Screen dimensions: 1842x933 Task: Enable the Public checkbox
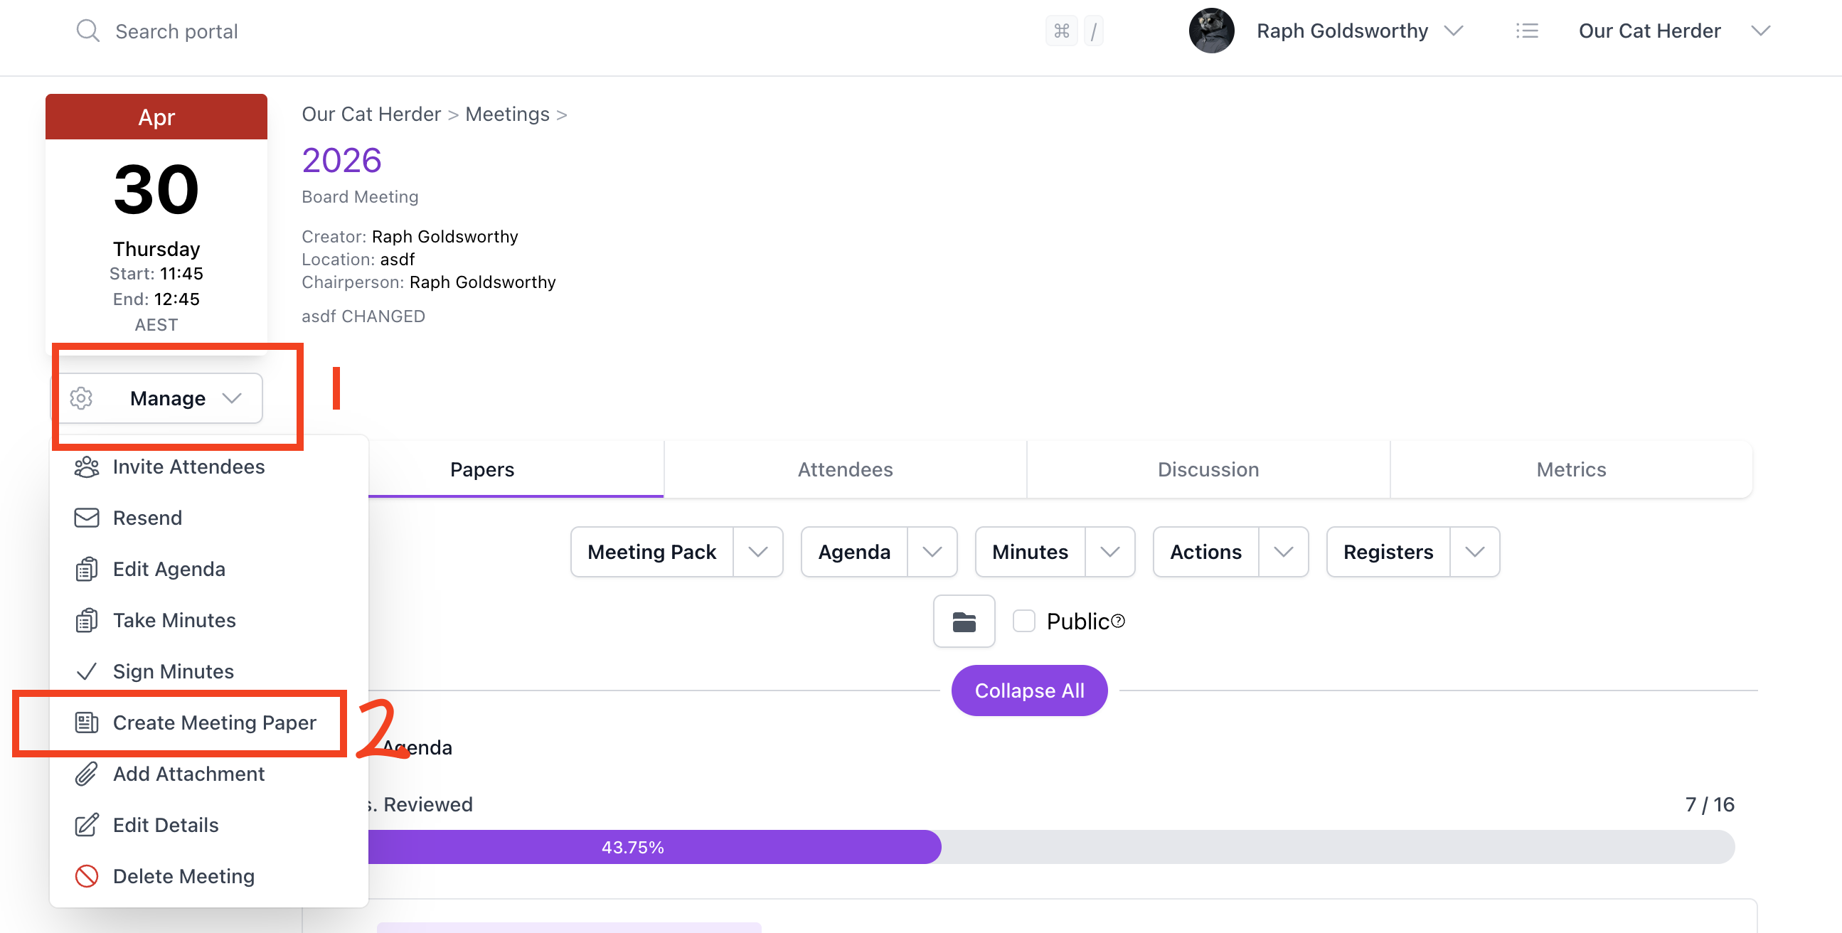tap(1024, 621)
